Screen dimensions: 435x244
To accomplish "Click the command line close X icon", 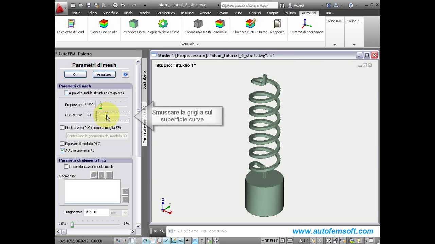I will (155, 231).
